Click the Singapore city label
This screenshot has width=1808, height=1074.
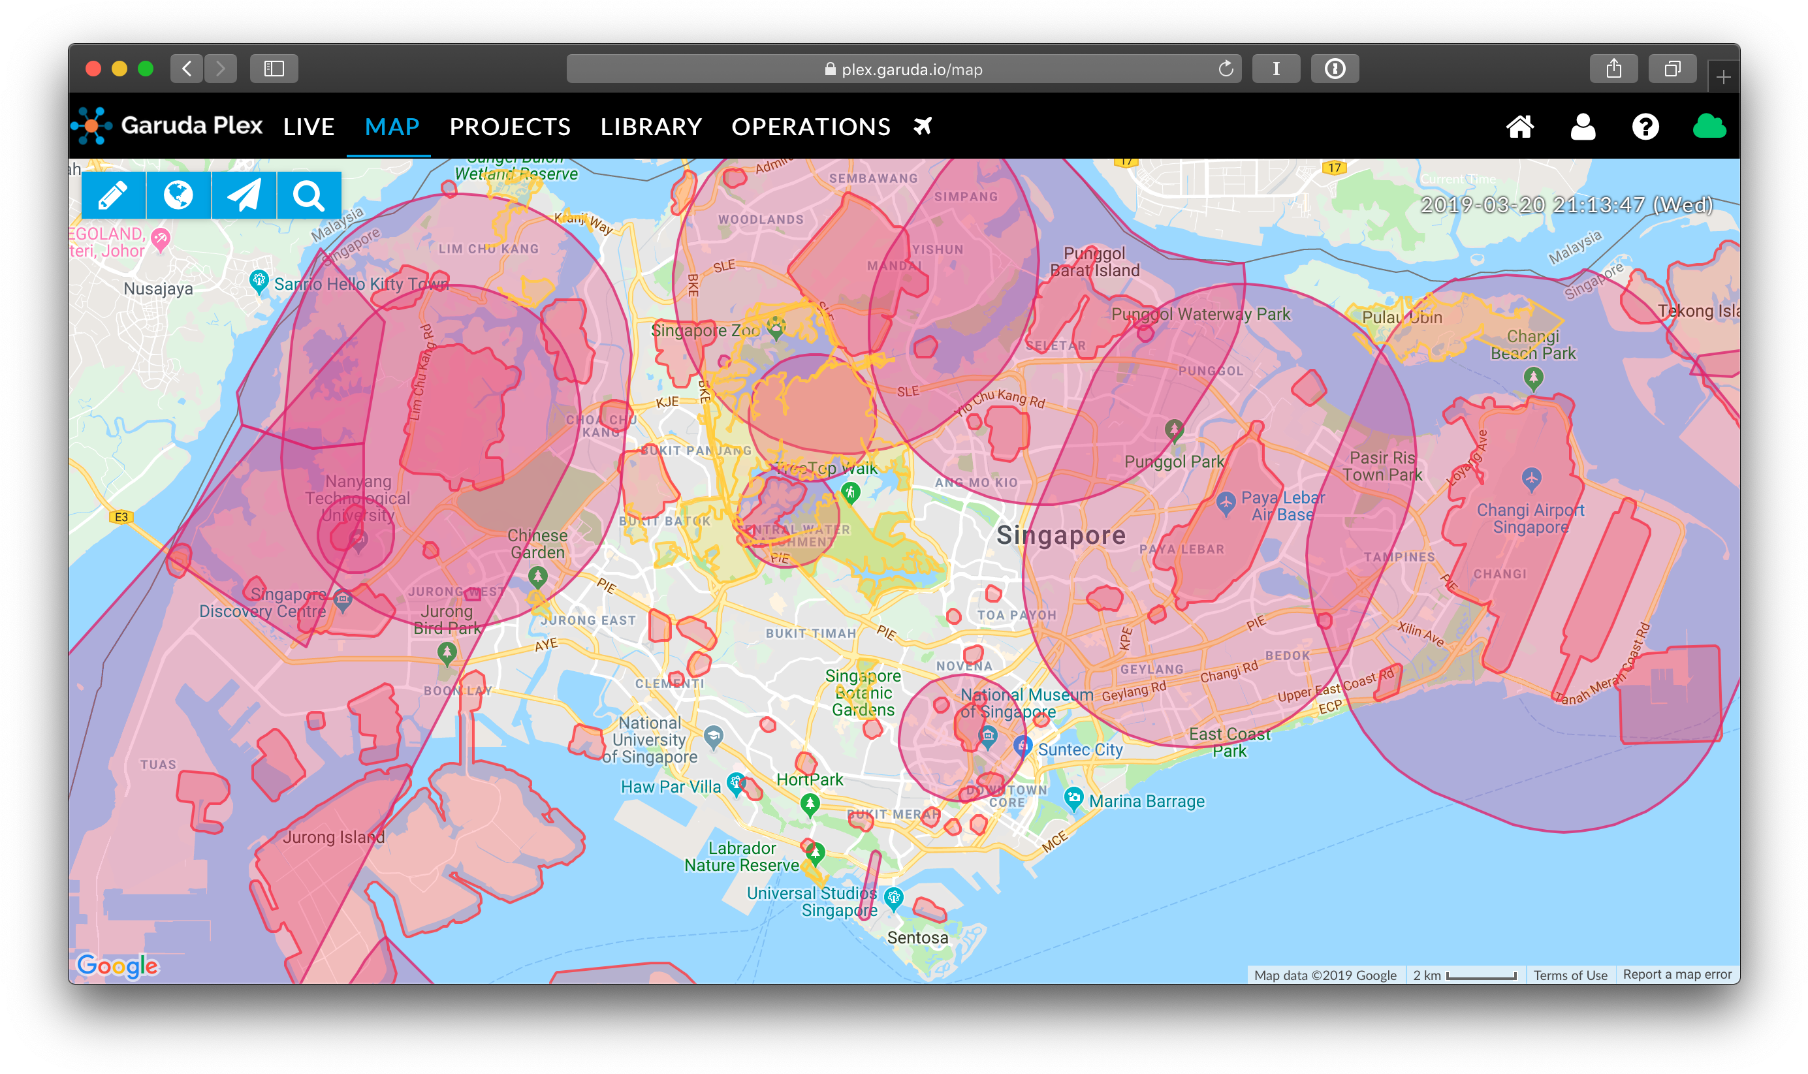tap(1061, 535)
